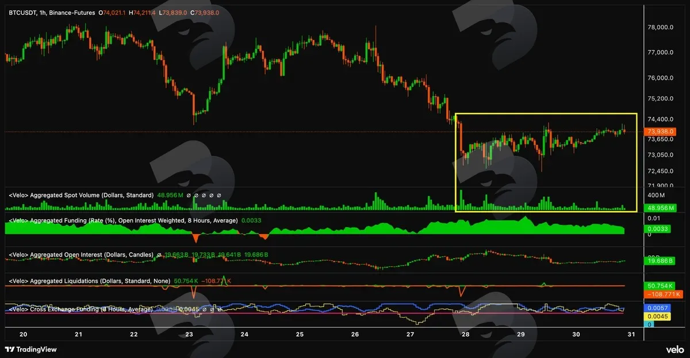Select the Aggregated Open Interest indicator title
Viewport: 690px width, 358px height.
(81, 254)
